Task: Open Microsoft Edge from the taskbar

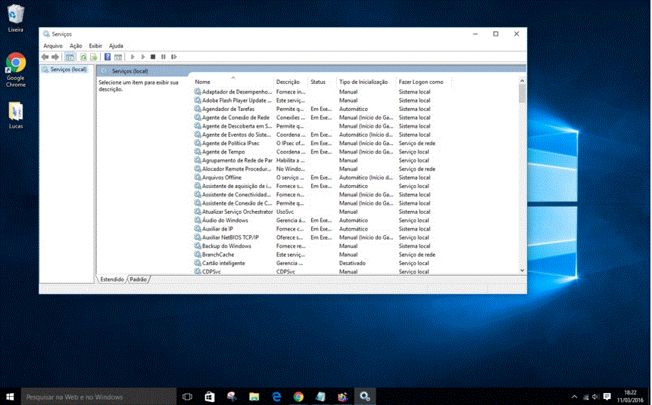Action: (x=276, y=397)
